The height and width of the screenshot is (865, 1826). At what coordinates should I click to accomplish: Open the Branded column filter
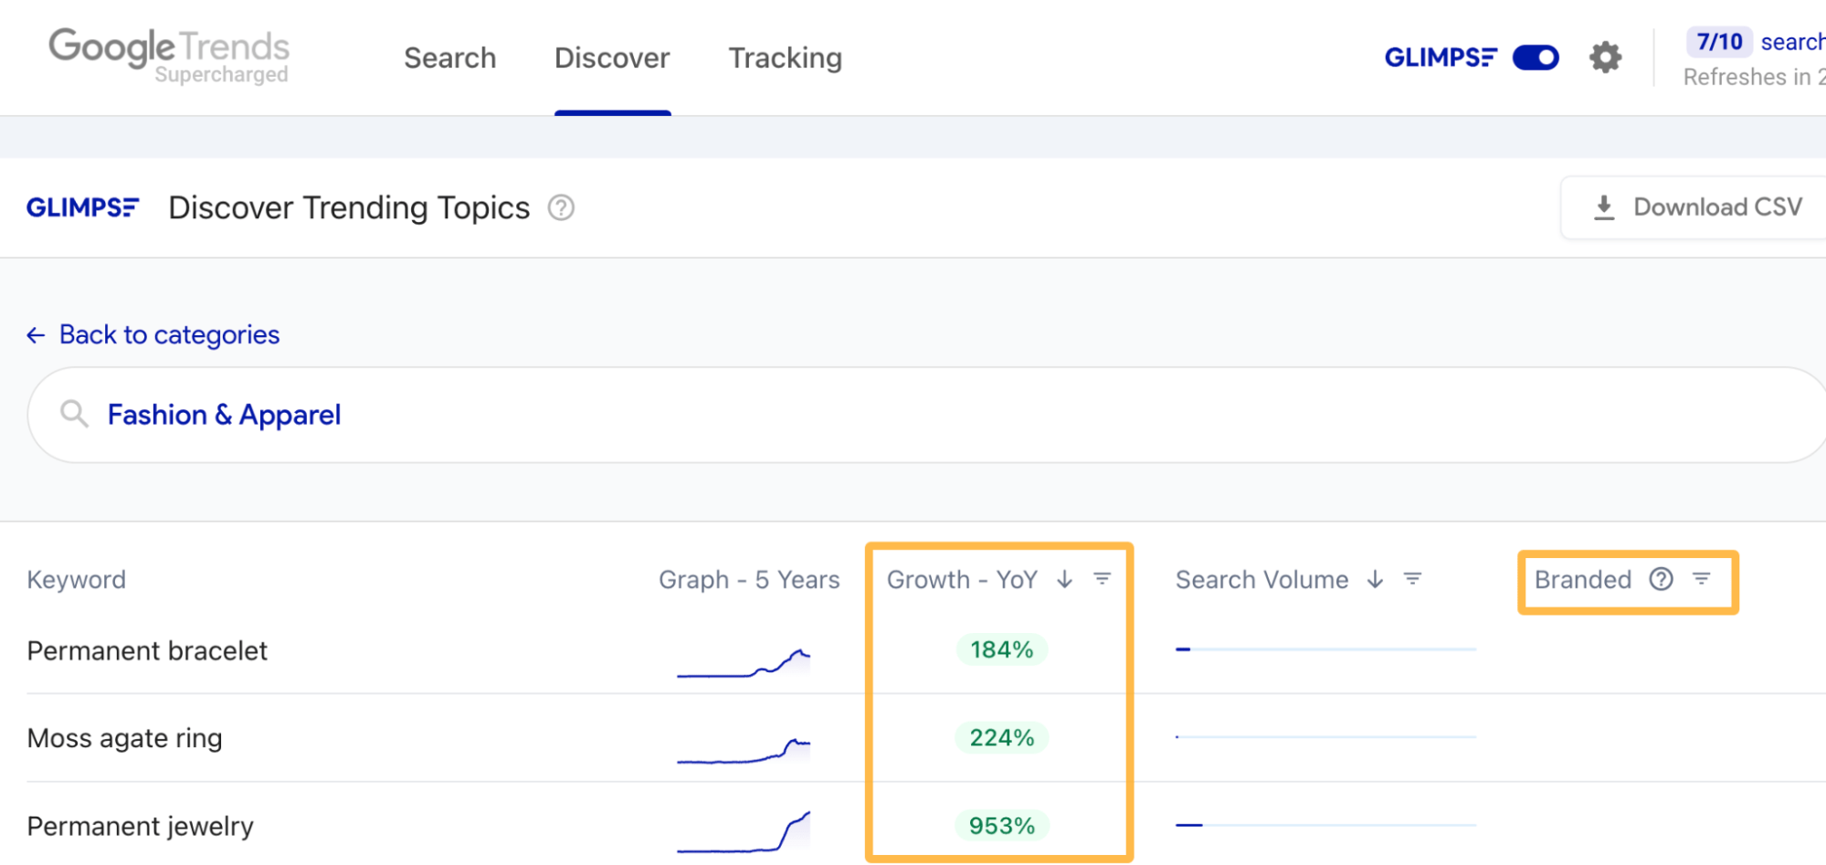pyautogui.click(x=1701, y=579)
